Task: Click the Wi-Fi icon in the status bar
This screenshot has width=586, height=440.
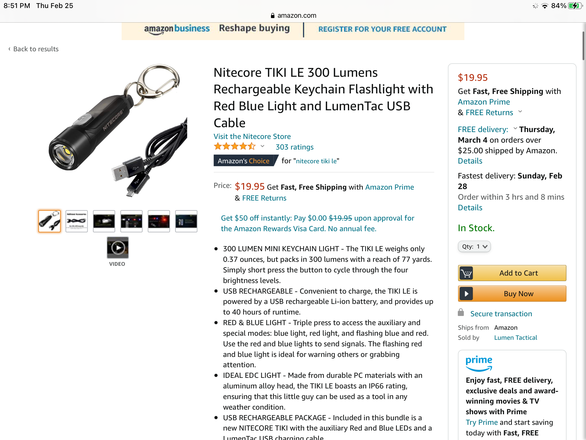Action: (545, 6)
